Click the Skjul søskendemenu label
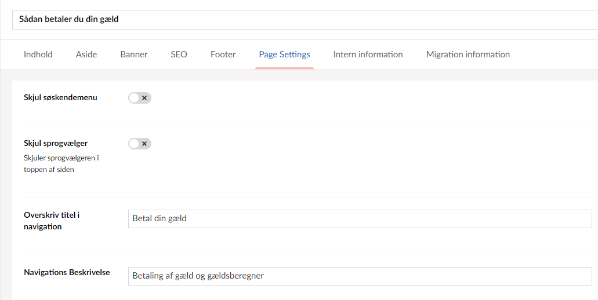Viewport: 598px width, 300px height. 60,98
